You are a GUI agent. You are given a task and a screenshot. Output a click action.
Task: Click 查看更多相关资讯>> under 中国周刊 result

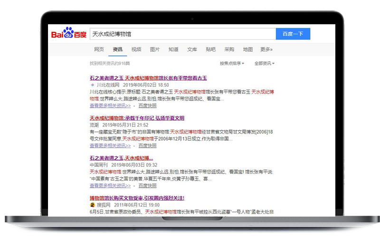coord(110,186)
